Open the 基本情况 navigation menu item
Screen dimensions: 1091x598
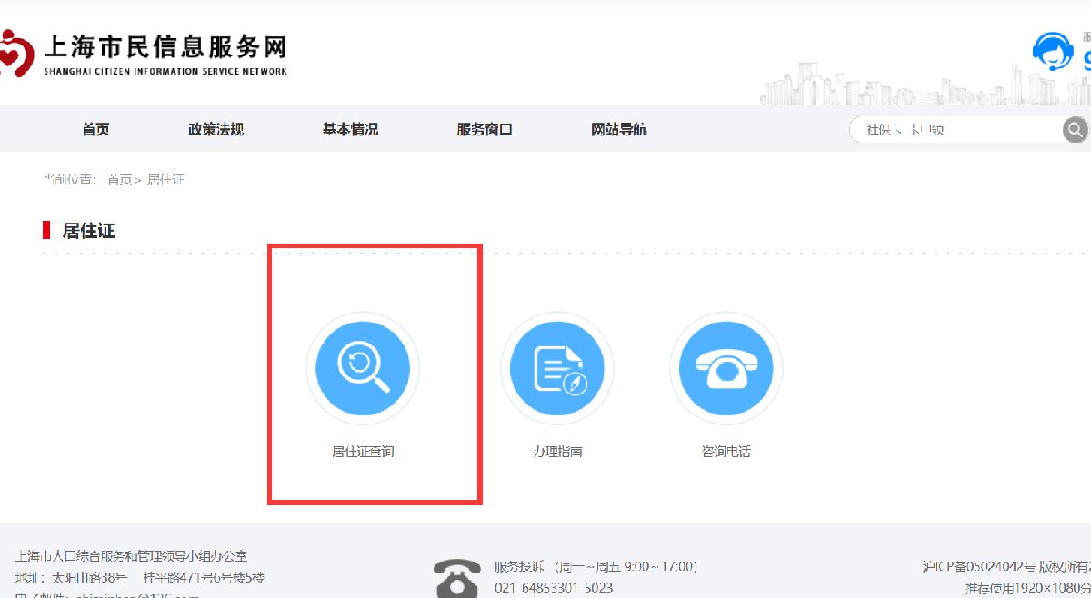(349, 129)
